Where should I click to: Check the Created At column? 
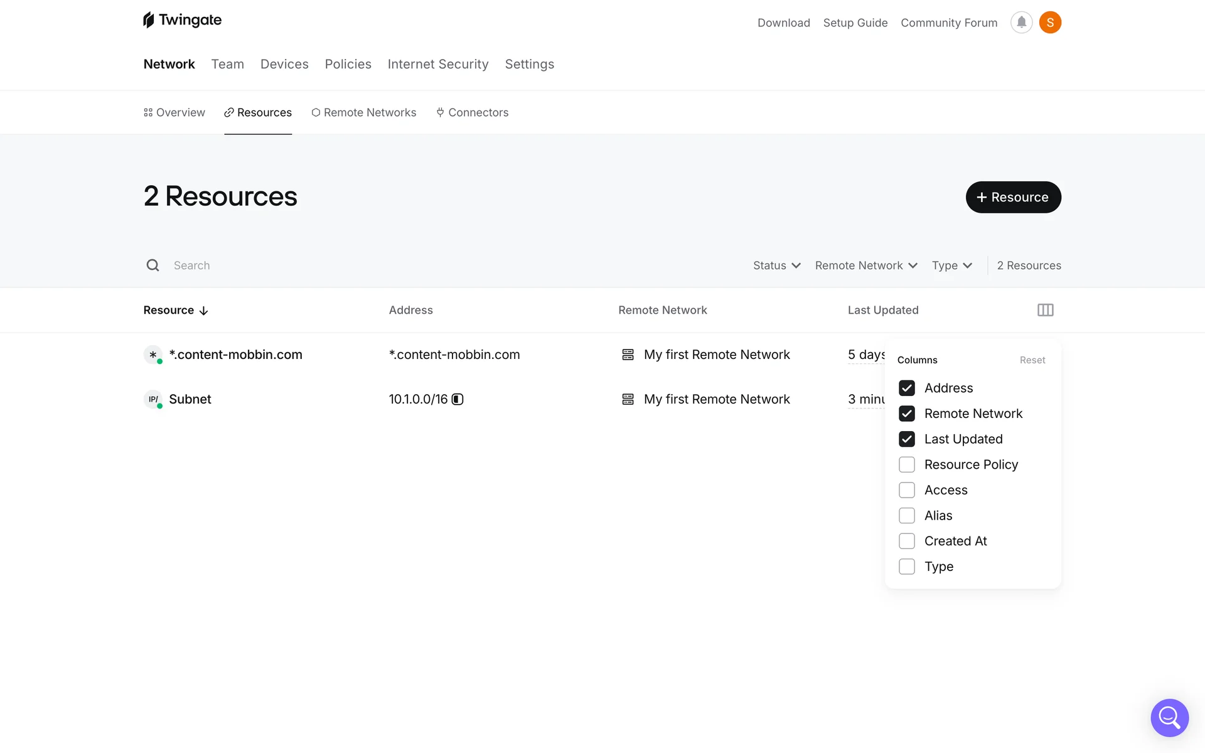pos(906,541)
